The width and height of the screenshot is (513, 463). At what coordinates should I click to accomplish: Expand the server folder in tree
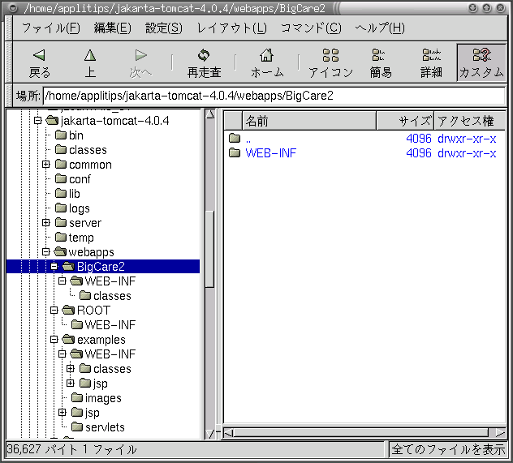coord(46,223)
